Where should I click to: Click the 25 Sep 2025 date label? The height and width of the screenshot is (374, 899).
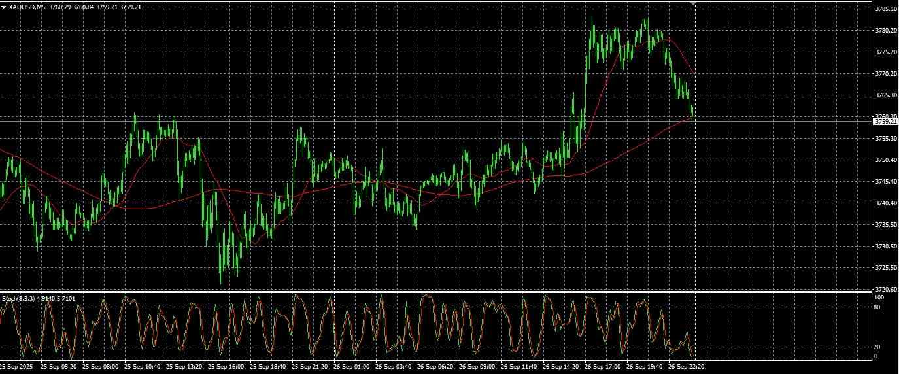click(x=16, y=367)
